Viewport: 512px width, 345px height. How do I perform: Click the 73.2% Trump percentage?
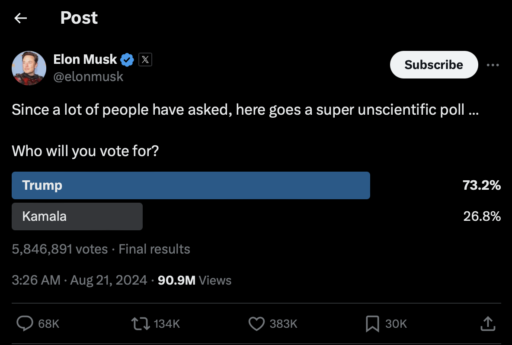pos(482,185)
